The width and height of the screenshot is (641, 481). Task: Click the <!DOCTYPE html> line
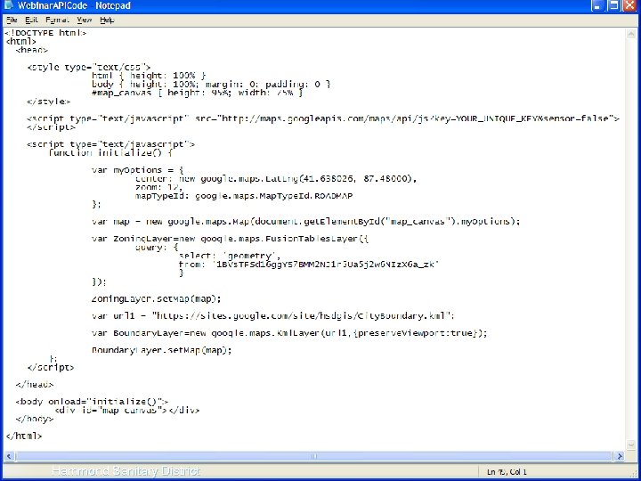45,33
